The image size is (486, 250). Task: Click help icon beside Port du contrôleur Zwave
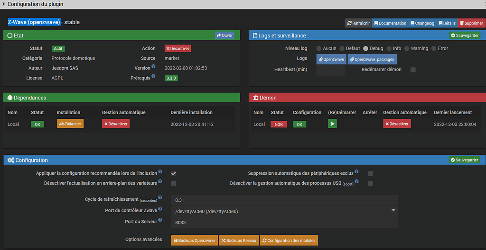160,209
